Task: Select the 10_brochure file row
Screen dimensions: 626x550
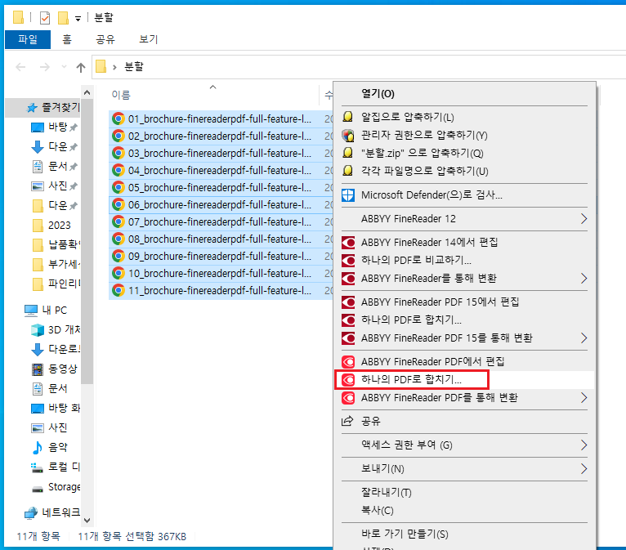Action: (221, 274)
